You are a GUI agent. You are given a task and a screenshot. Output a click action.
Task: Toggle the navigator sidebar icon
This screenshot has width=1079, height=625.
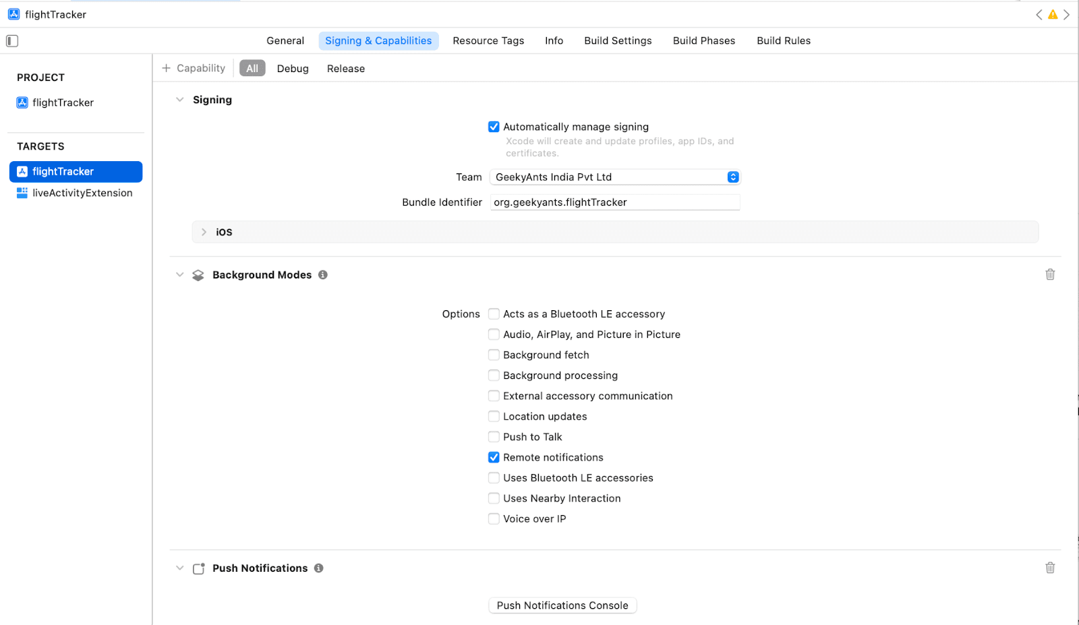pyautogui.click(x=11, y=40)
